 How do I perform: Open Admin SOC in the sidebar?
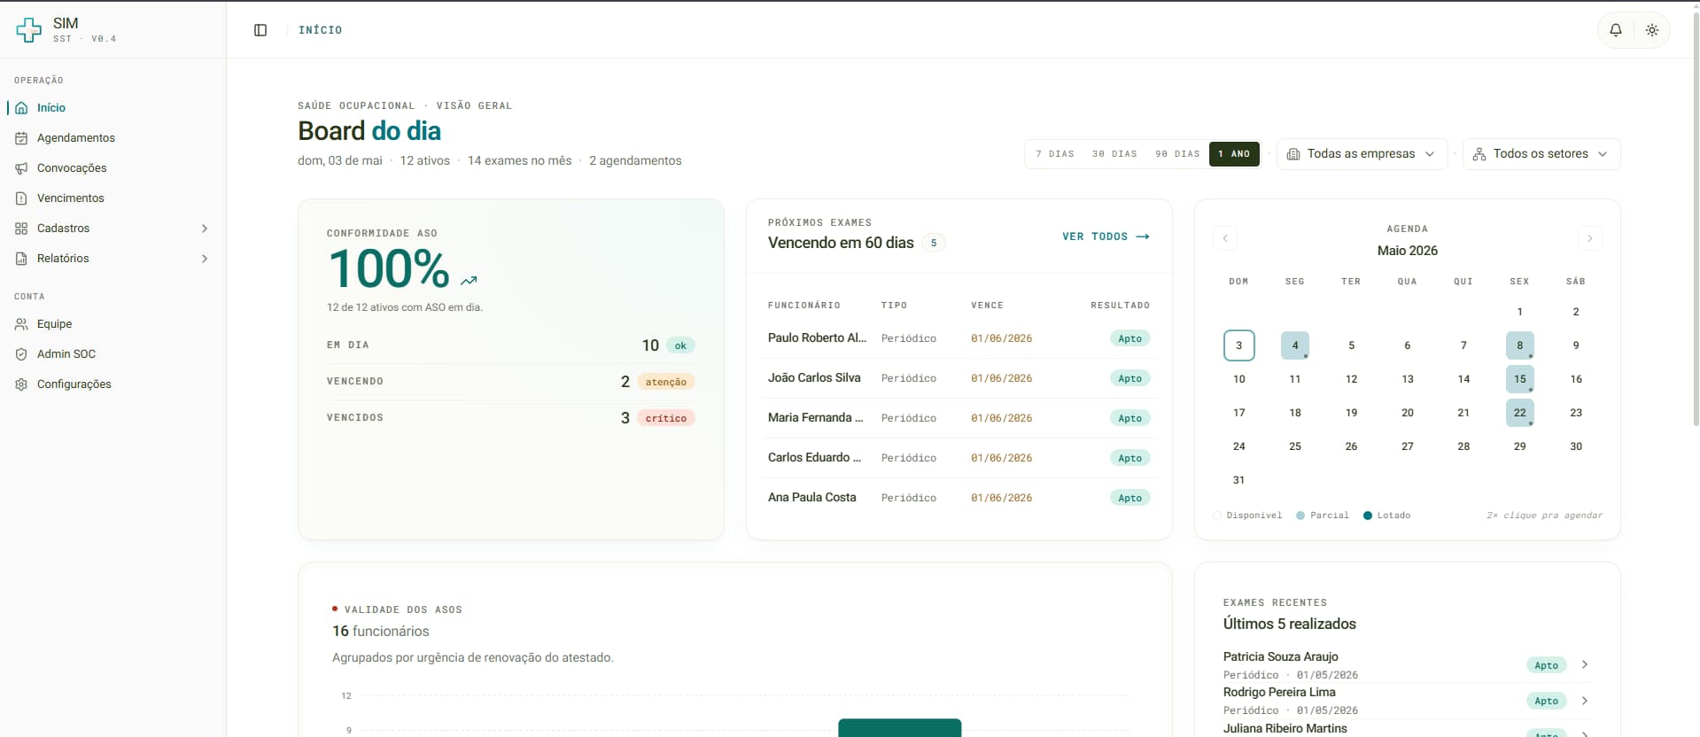113,354
